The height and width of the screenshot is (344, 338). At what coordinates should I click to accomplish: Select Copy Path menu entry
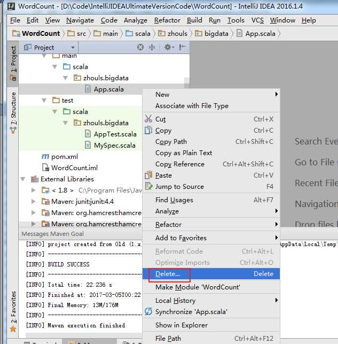point(211,141)
